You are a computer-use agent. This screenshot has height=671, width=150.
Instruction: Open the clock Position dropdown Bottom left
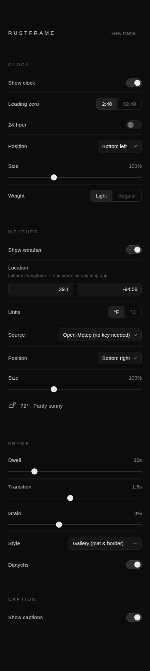[120, 146]
